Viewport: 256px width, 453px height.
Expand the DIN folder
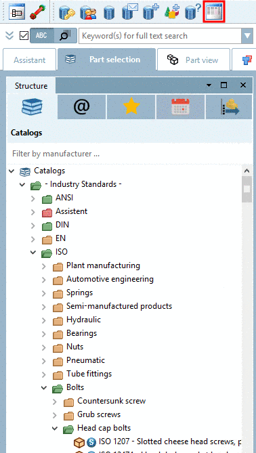[33, 225]
